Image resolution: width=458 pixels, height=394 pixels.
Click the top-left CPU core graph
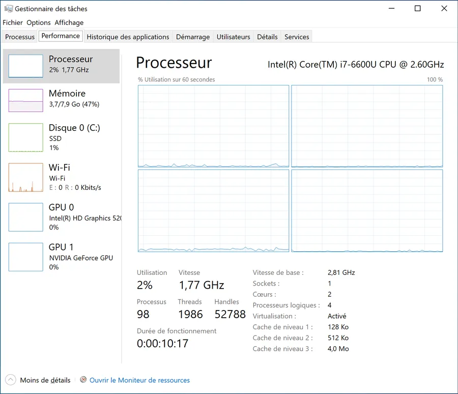214,126
